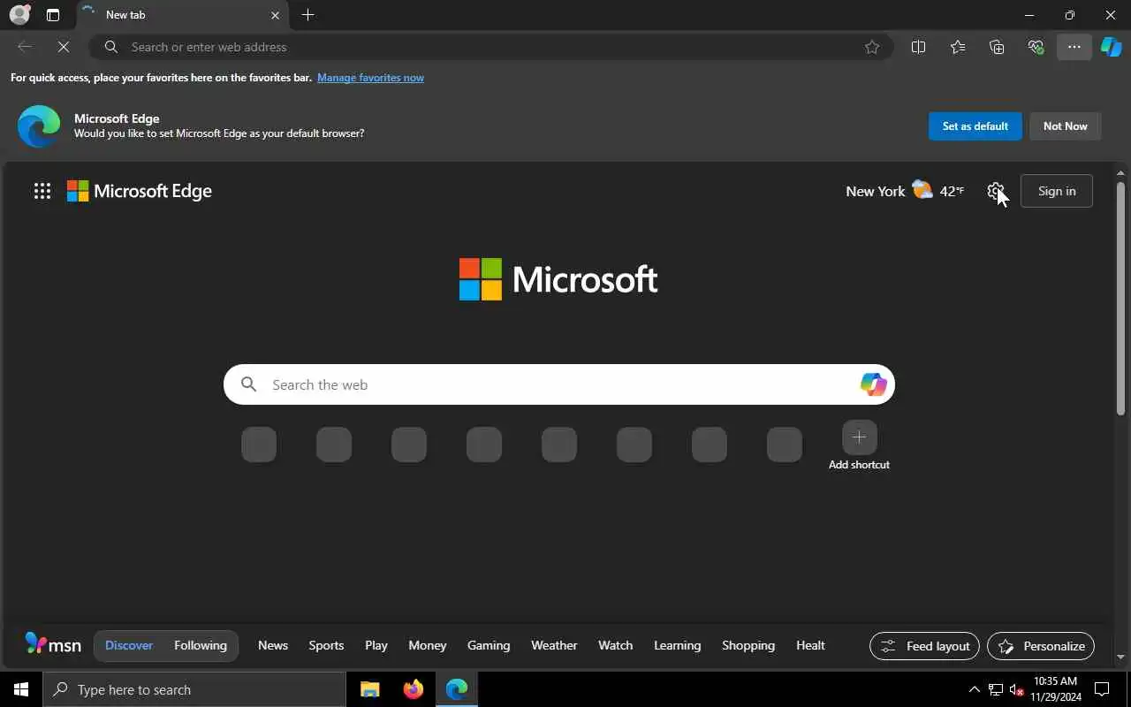Open the Shopping category
This screenshot has width=1131, height=707.
coord(748,645)
